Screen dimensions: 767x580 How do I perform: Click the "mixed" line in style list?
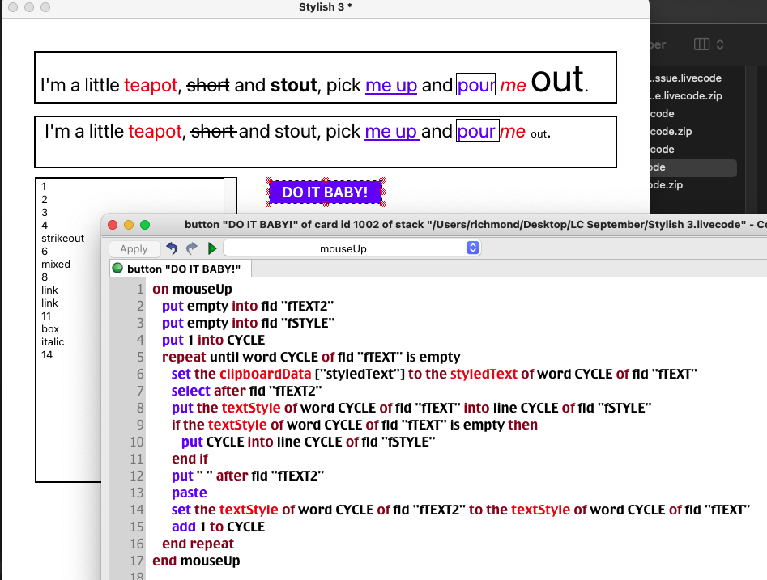click(56, 264)
